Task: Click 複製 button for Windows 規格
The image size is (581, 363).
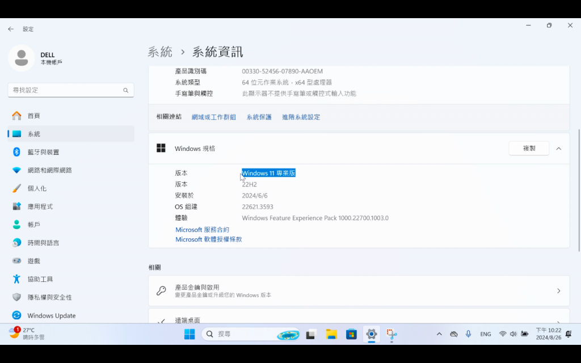Action: pyautogui.click(x=529, y=148)
